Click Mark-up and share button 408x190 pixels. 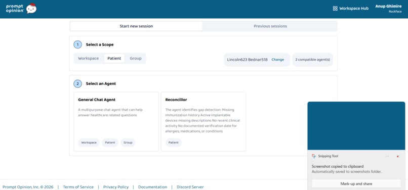pyautogui.click(x=356, y=184)
